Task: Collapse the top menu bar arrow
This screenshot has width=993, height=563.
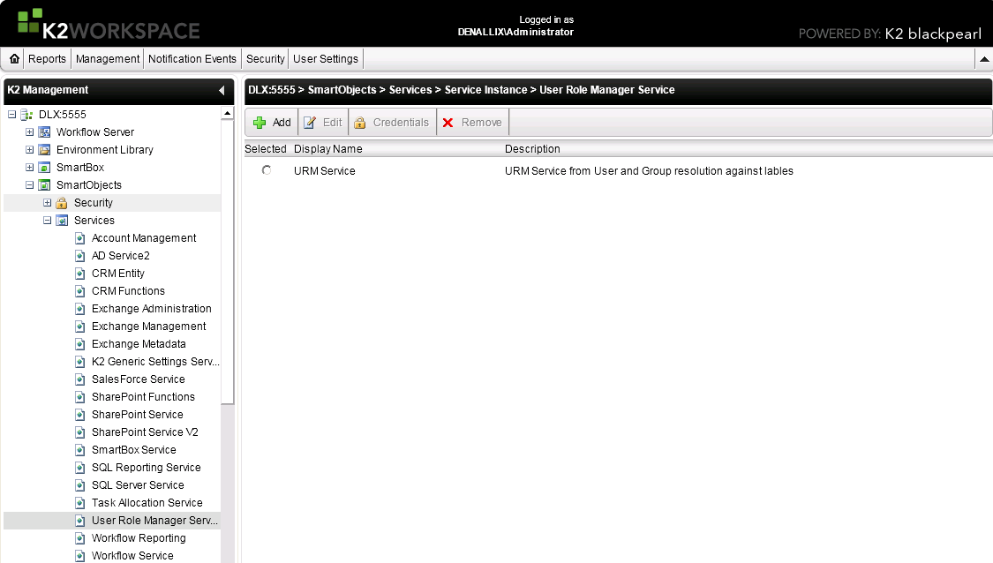Action: tap(984, 59)
